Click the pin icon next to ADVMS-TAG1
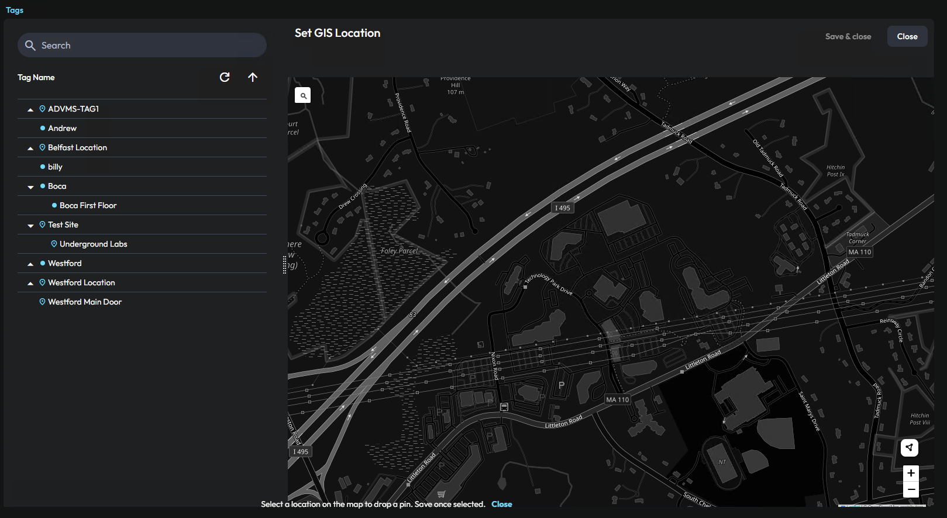Image resolution: width=947 pixels, height=518 pixels. point(42,109)
